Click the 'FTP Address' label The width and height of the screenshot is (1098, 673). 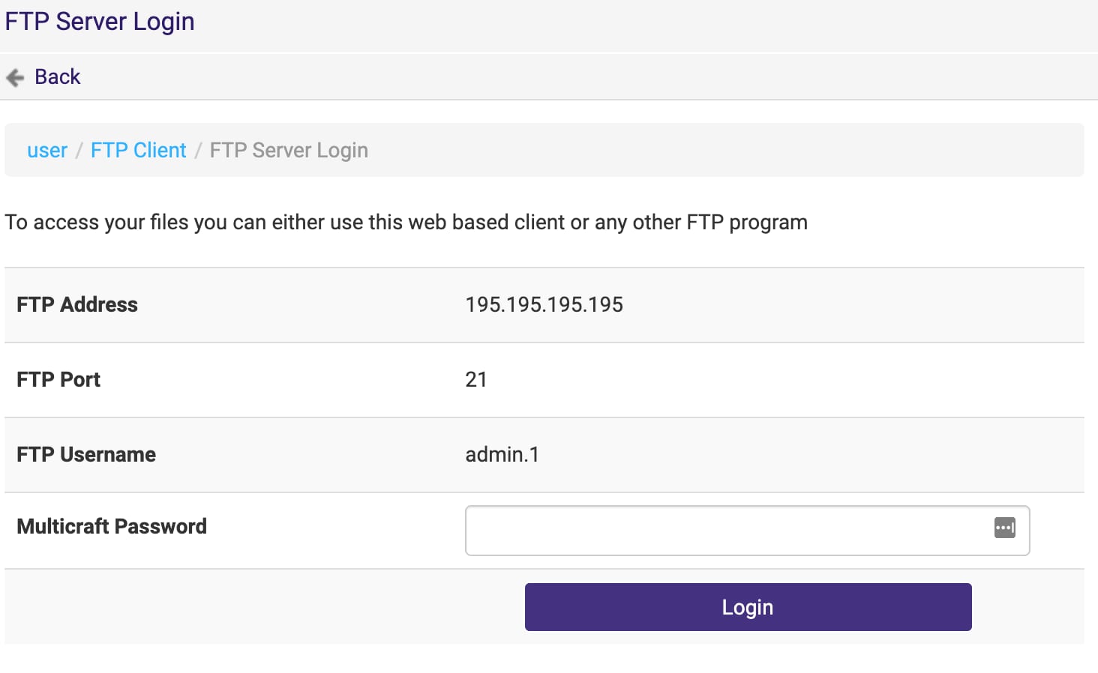[77, 305]
